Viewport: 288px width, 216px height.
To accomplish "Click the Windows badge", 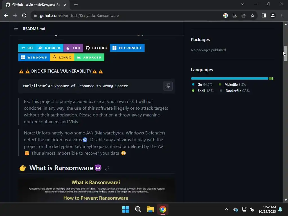I will tap(34, 57).
